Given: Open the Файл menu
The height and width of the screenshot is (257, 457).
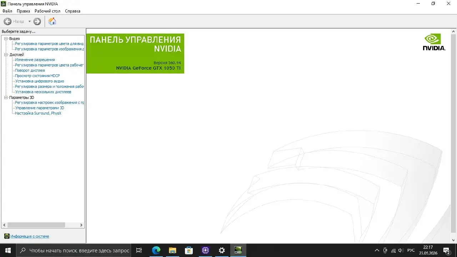Looking at the screenshot, I should pyautogui.click(x=7, y=11).
